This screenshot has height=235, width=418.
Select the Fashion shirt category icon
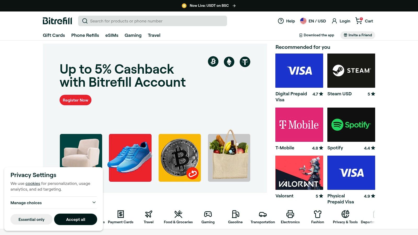click(x=318, y=214)
